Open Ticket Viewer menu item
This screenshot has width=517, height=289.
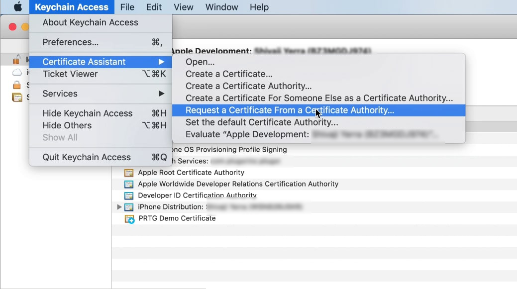click(x=101, y=74)
